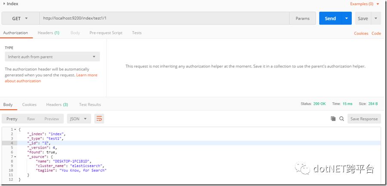Screen dimensions: 387x186
Task: Click the "_version": 4 line
Action: (x=42, y=148)
